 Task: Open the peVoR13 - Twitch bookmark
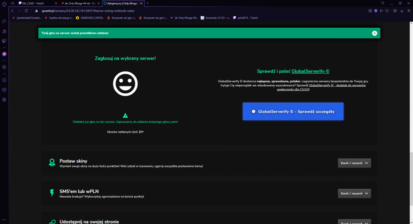[245, 18]
